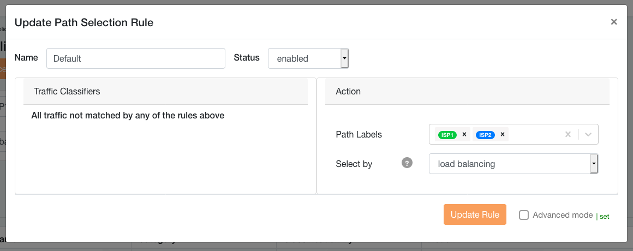The height and width of the screenshot is (251, 633).
Task: Close the Update Path Selection Rule dialog
Action: tap(614, 22)
